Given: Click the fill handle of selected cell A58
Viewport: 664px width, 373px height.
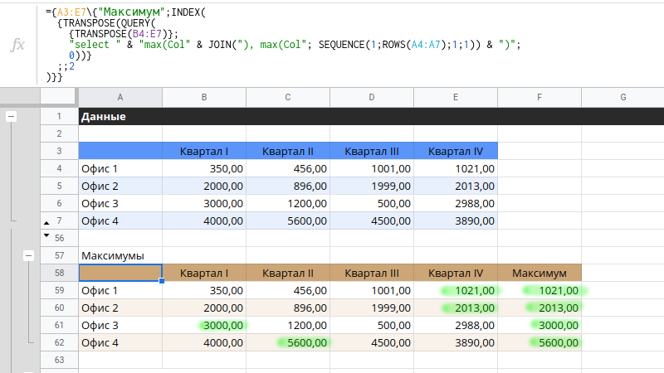Looking at the screenshot, I should (x=162, y=281).
